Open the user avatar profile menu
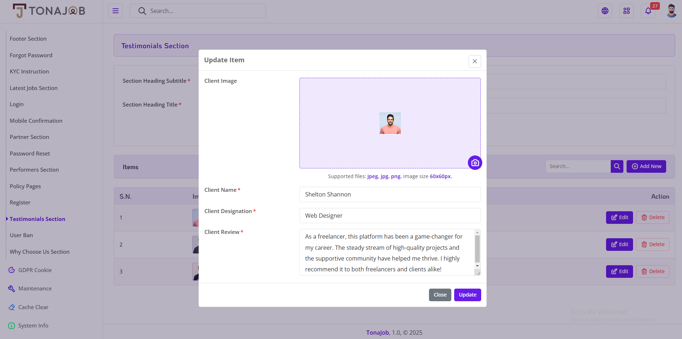This screenshot has height=339, width=682. click(x=671, y=11)
